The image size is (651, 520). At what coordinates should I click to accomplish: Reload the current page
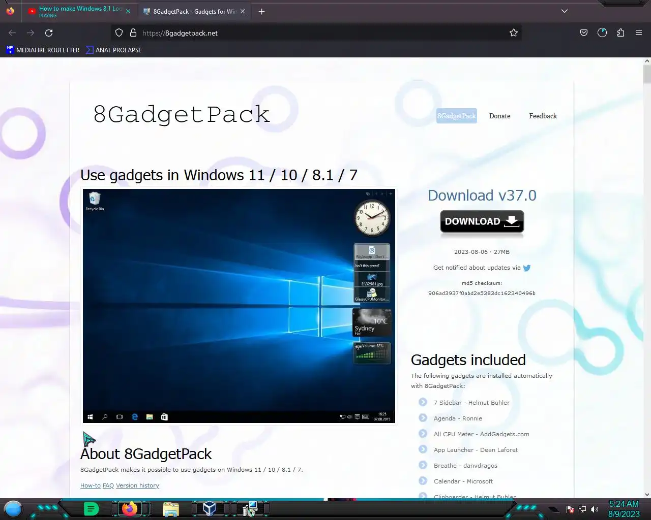tap(49, 33)
